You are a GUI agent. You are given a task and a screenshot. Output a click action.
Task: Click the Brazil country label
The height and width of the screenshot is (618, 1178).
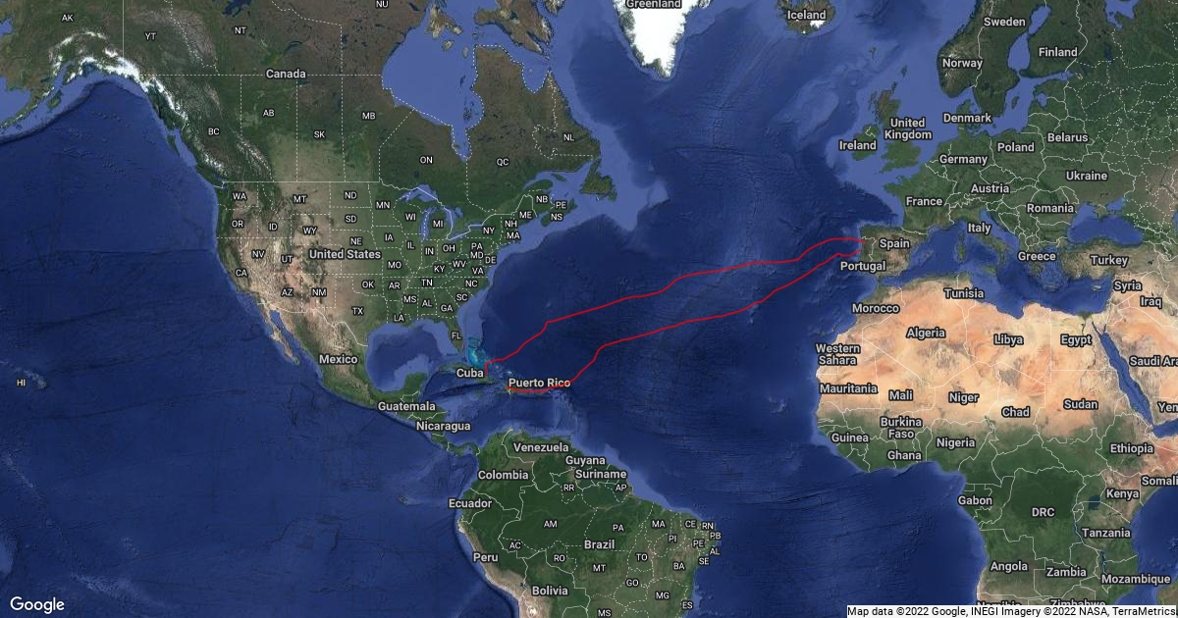point(598,543)
